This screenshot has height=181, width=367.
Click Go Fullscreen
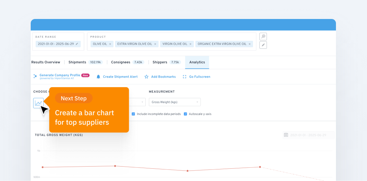click(200, 77)
